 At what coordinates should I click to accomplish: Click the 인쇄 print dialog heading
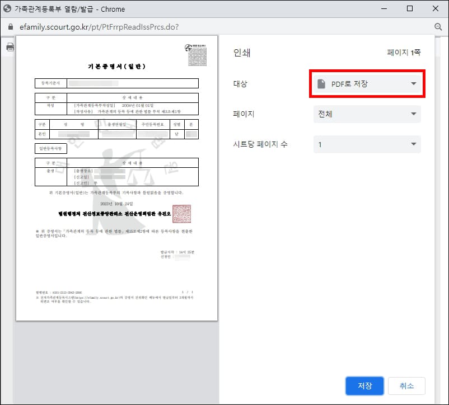242,51
